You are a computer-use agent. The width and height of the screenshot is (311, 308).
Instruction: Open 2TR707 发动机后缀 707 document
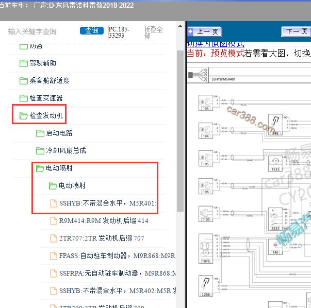click(x=102, y=238)
